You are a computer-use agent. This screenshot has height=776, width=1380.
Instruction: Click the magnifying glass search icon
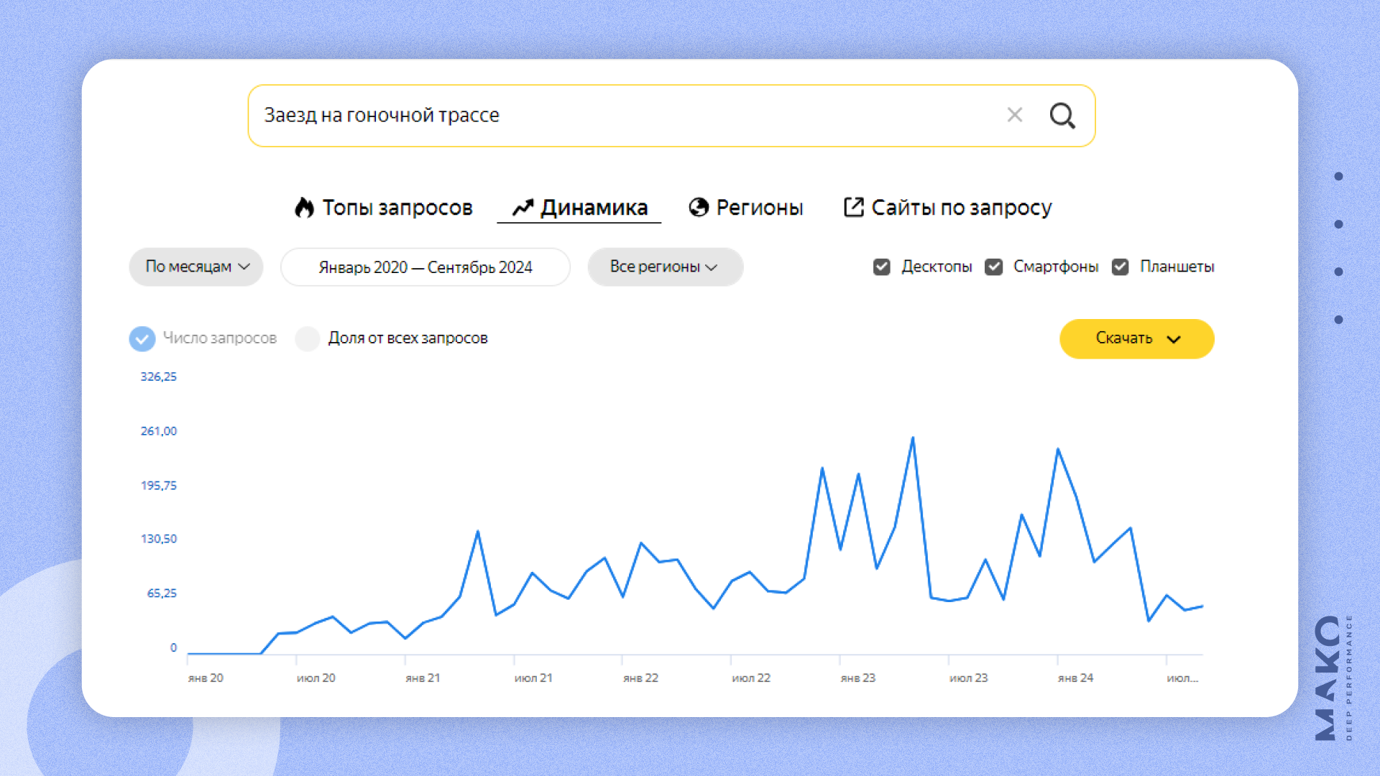pyautogui.click(x=1062, y=116)
